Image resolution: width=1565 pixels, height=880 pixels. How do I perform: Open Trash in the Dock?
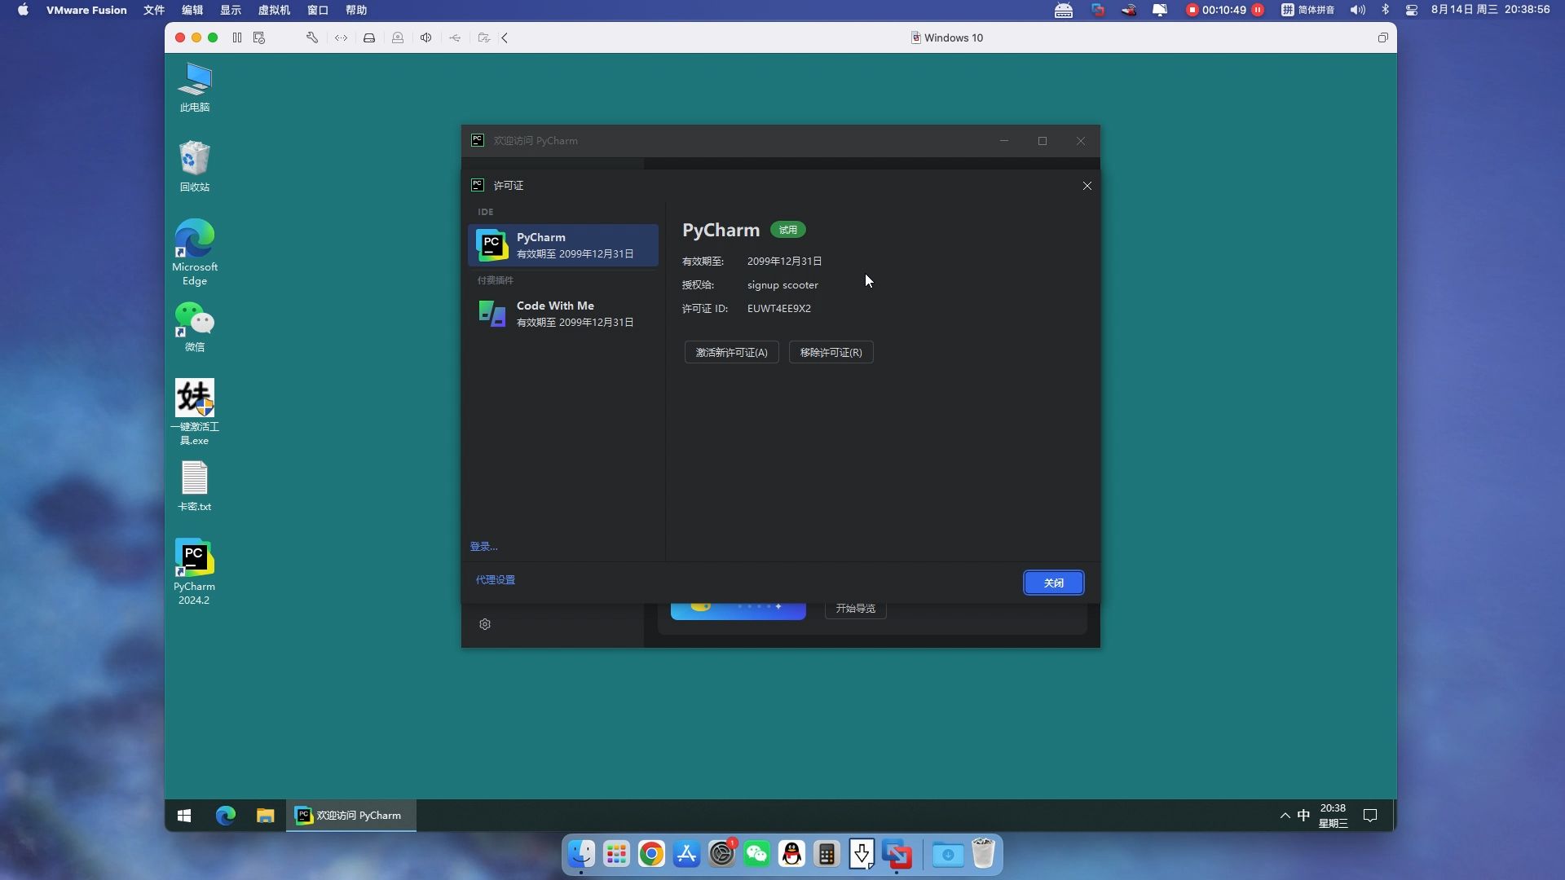click(x=983, y=854)
